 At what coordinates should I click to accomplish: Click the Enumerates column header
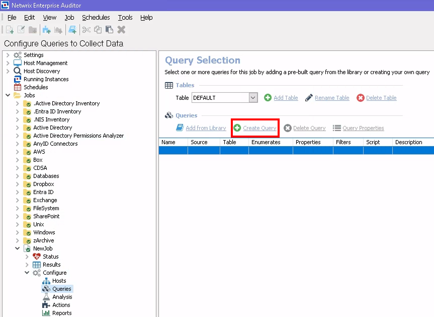pyautogui.click(x=266, y=142)
